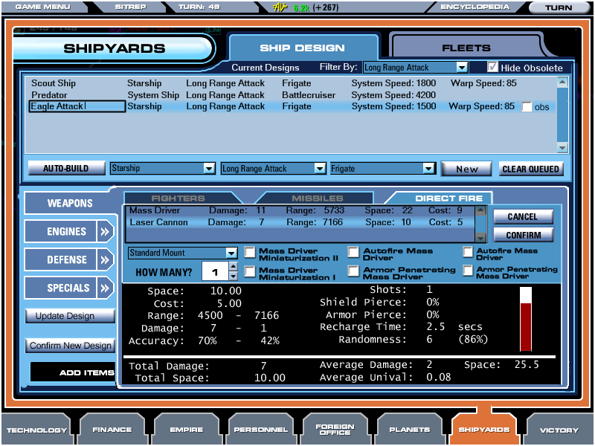Screen dimensions: 595x446
Task: Check the Armor Penetrating Mass Driver option
Action: point(354,271)
